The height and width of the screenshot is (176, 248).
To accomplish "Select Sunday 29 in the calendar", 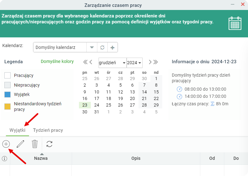I will [x=156, y=105].
